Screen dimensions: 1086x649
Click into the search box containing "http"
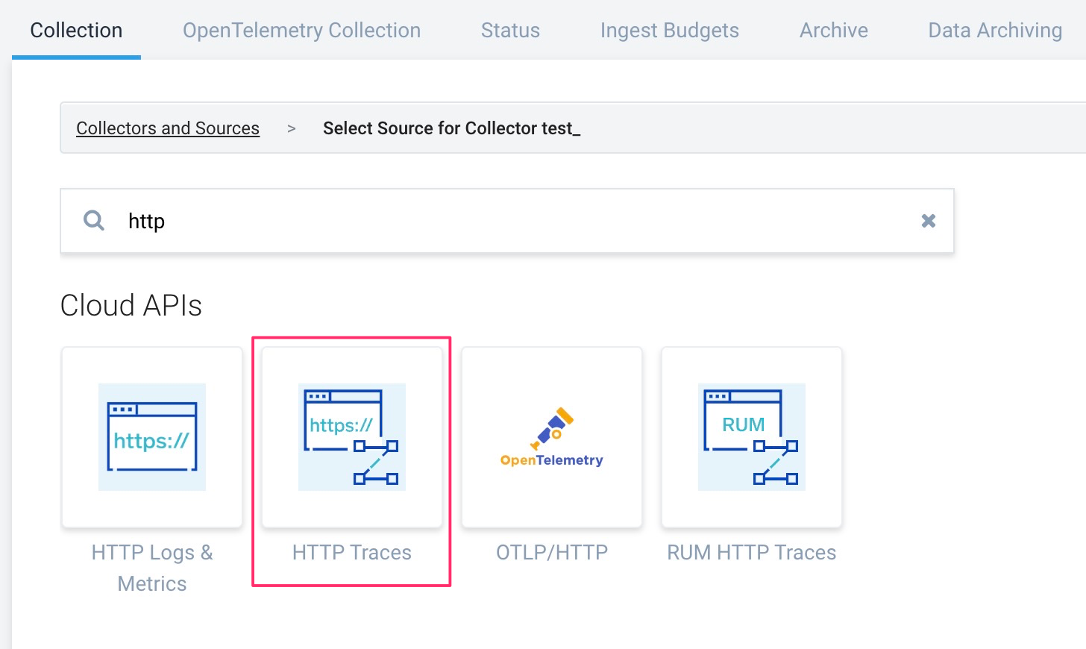point(507,221)
